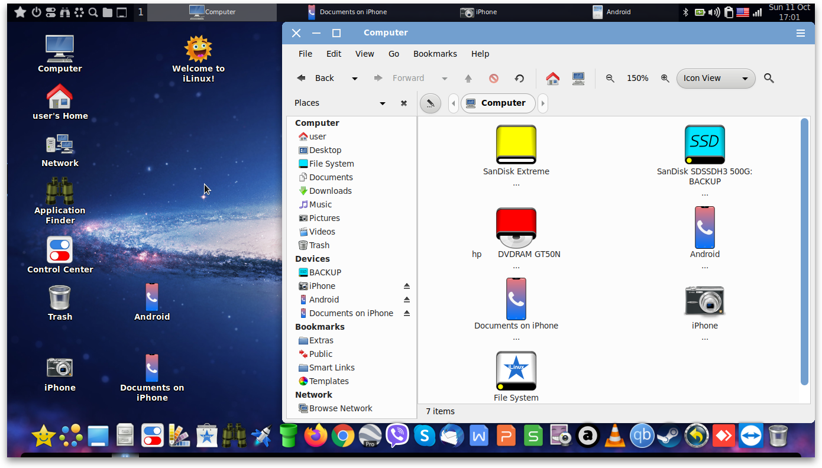Select Smart Links bookmark
822x468 pixels.
coord(326,368)
